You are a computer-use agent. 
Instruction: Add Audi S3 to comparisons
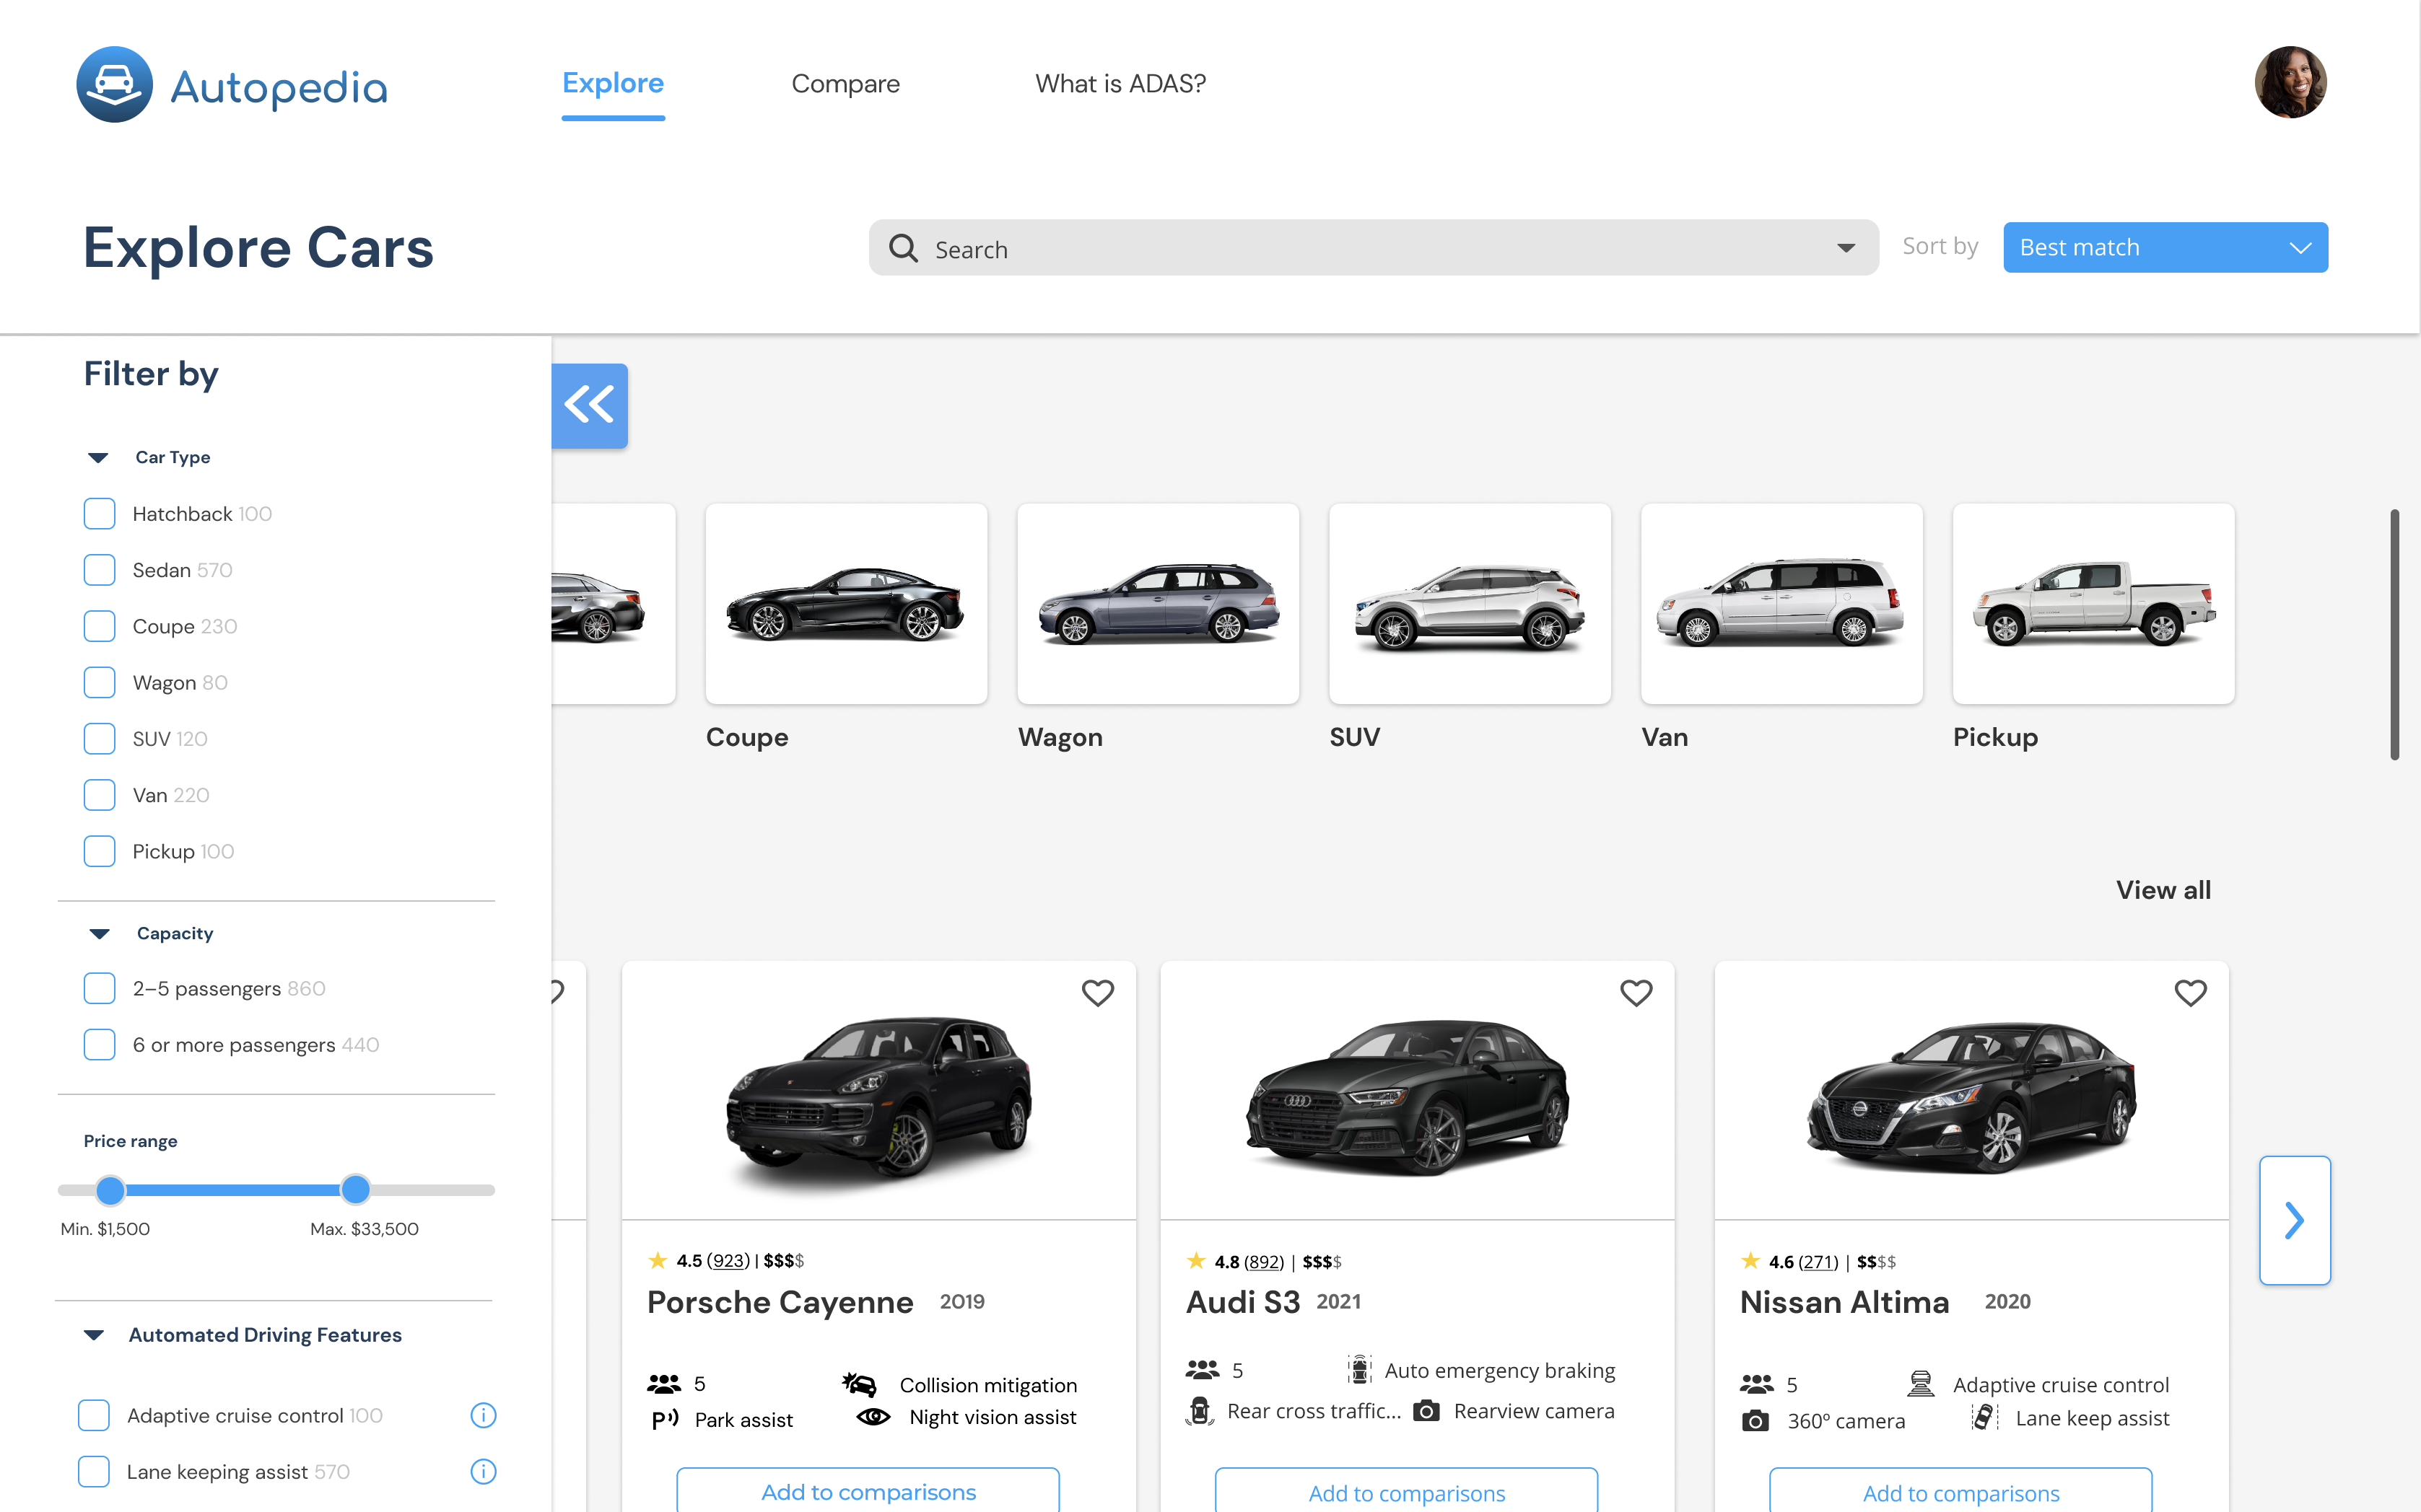[x=1407, y=1491]
